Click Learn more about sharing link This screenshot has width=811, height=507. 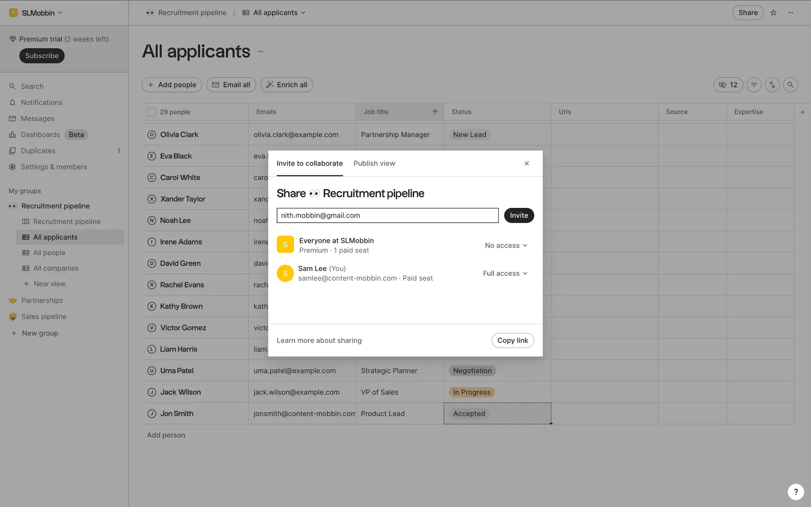[x=319, y=341]
